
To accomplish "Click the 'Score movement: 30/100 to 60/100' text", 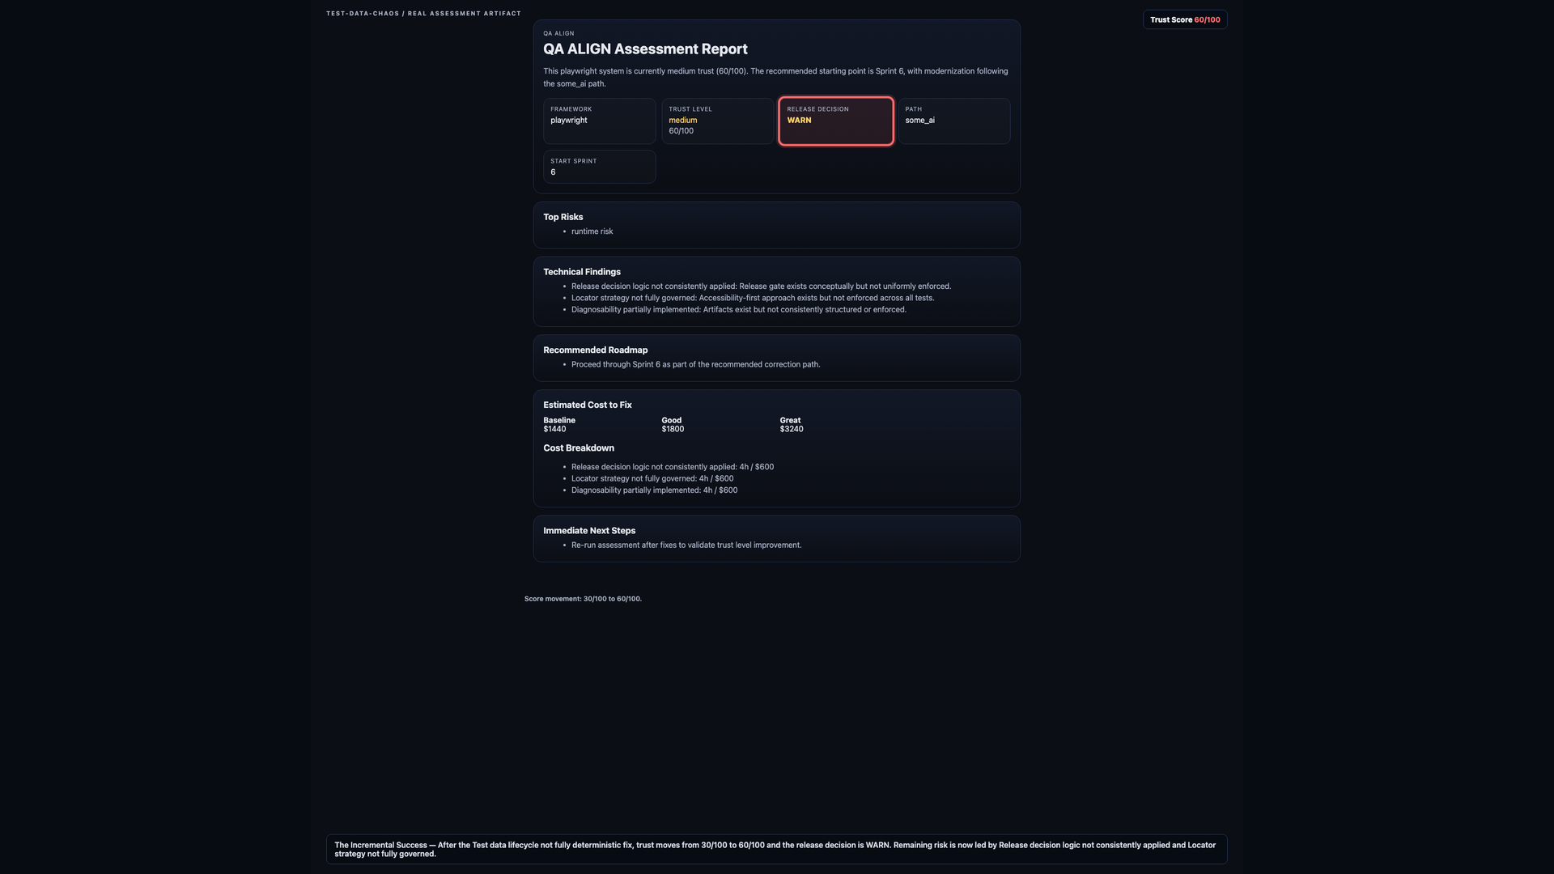I will click(x=583, y=599).
